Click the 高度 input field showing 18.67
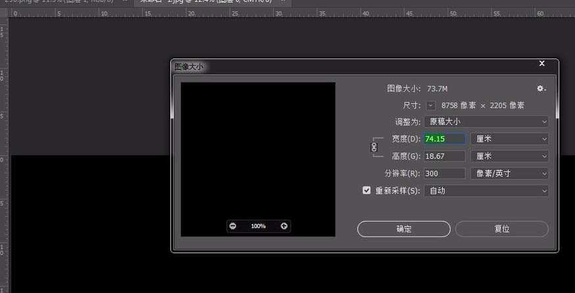 (x=445, y=156)
